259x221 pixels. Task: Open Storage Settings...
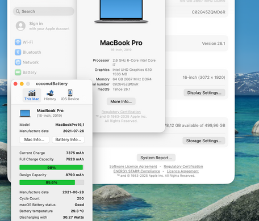(x=204, y=141)
